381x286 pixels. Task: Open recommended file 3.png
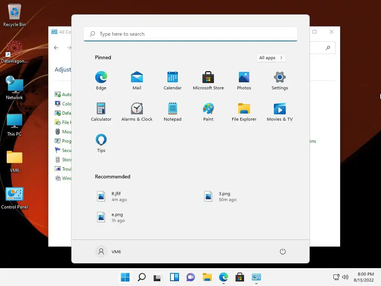[220, 197]
